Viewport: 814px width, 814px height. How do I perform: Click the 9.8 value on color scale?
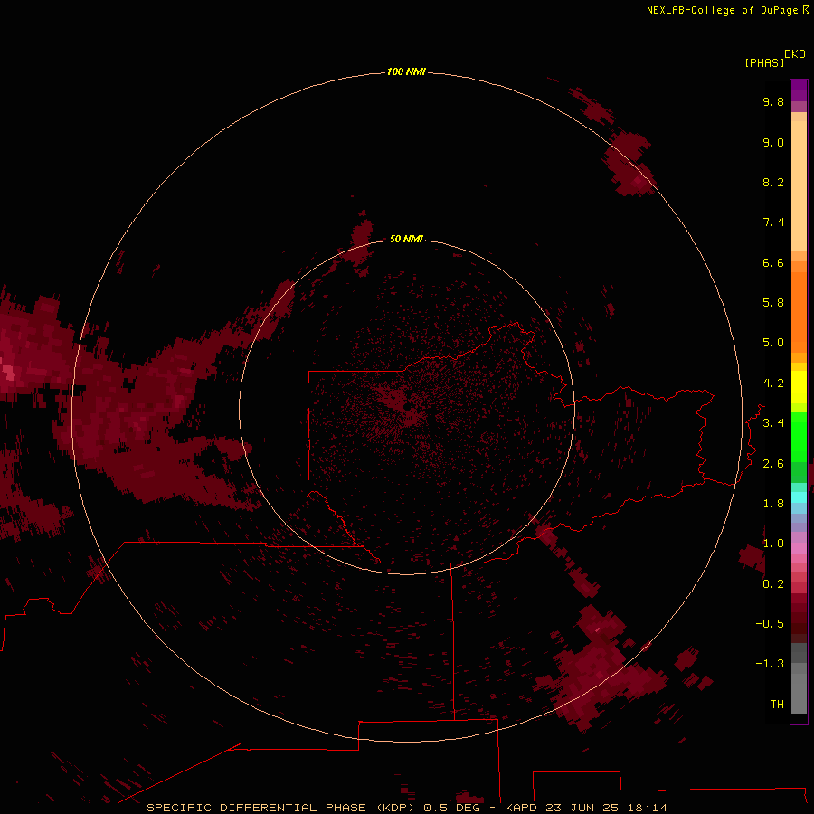(773, 101)
